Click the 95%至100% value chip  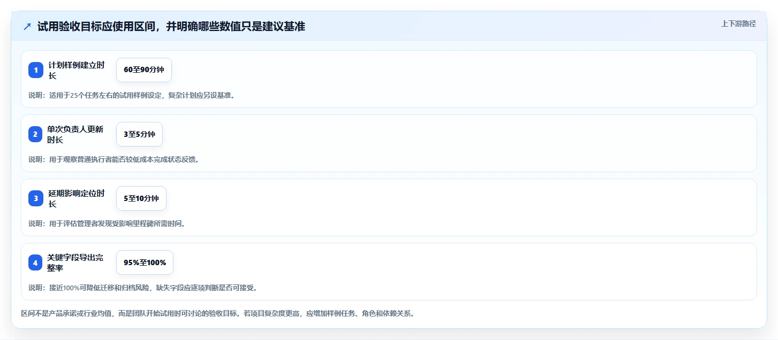click(x=145, y=262)
